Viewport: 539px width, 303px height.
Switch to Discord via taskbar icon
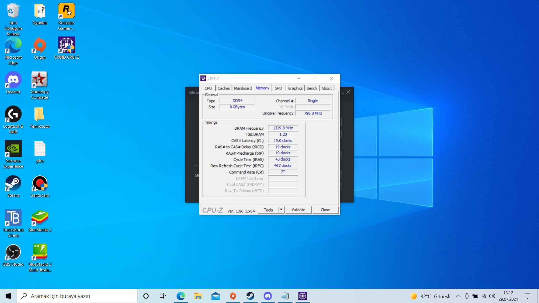(268, 296)
